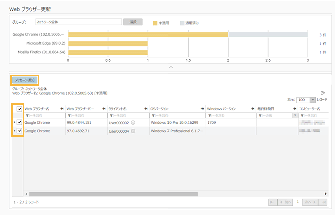
Task: Click filter icon under Windows バージョン column
Action: coord(210,115)
